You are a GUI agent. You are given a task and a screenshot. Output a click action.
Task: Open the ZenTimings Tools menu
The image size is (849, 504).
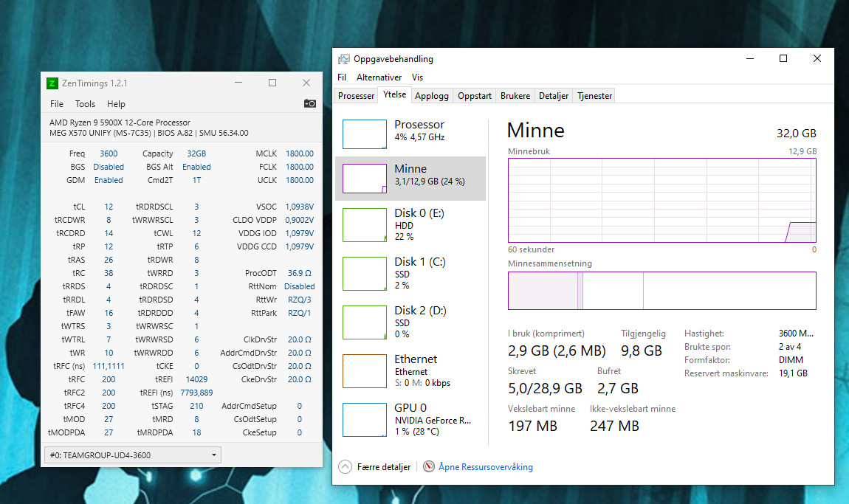coord(85,104)
